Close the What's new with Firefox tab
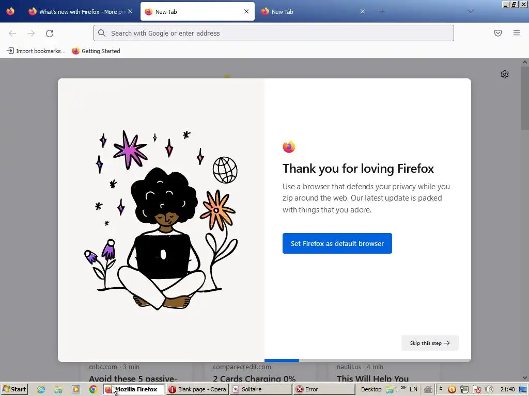 (130, 11)
